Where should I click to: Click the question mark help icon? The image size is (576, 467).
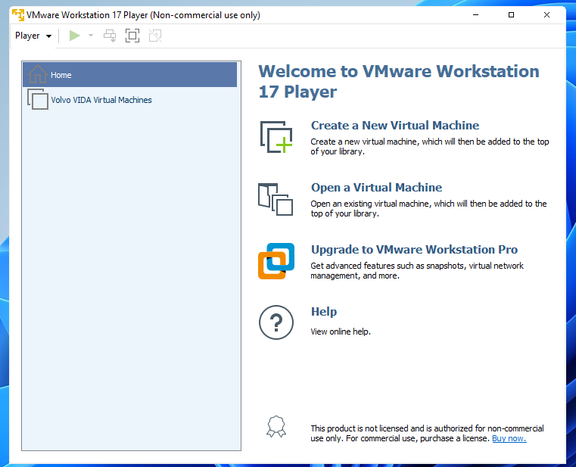click(x=276, y=322)
